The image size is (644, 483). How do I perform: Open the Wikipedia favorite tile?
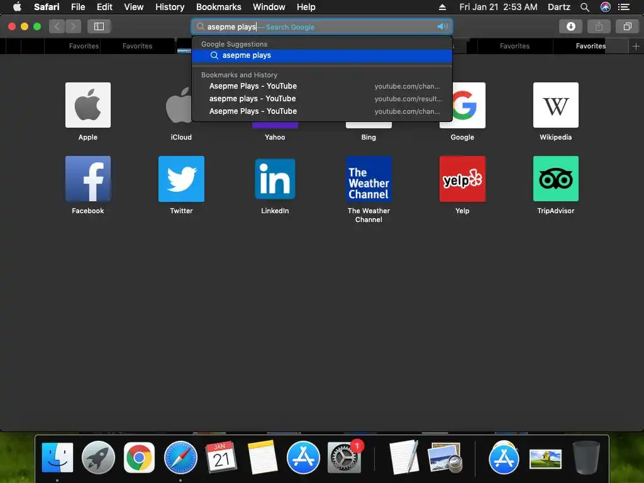(x=556, y=105)
